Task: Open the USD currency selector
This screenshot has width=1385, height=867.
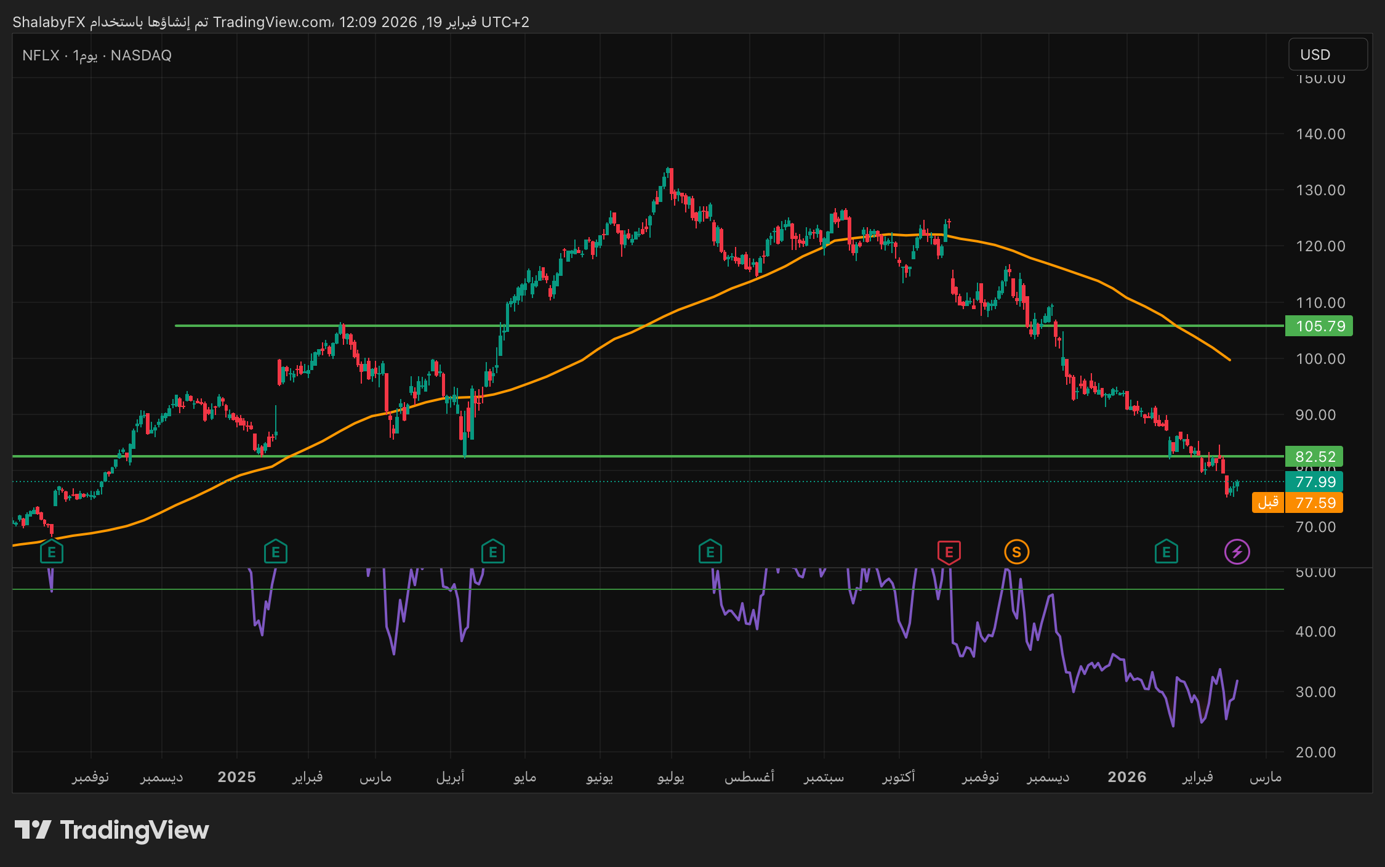Action: [x=1328, y=55]
